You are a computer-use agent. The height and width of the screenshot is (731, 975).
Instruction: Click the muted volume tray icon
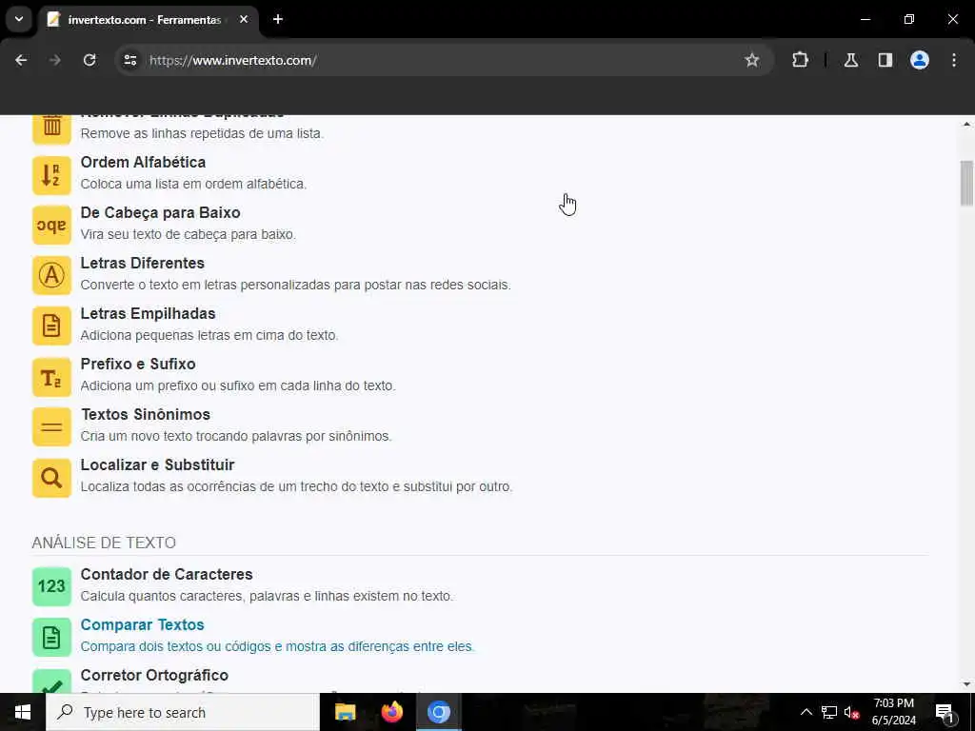coord(852,712)
